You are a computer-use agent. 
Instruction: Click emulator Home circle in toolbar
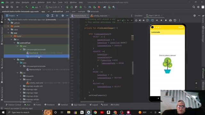161,20
